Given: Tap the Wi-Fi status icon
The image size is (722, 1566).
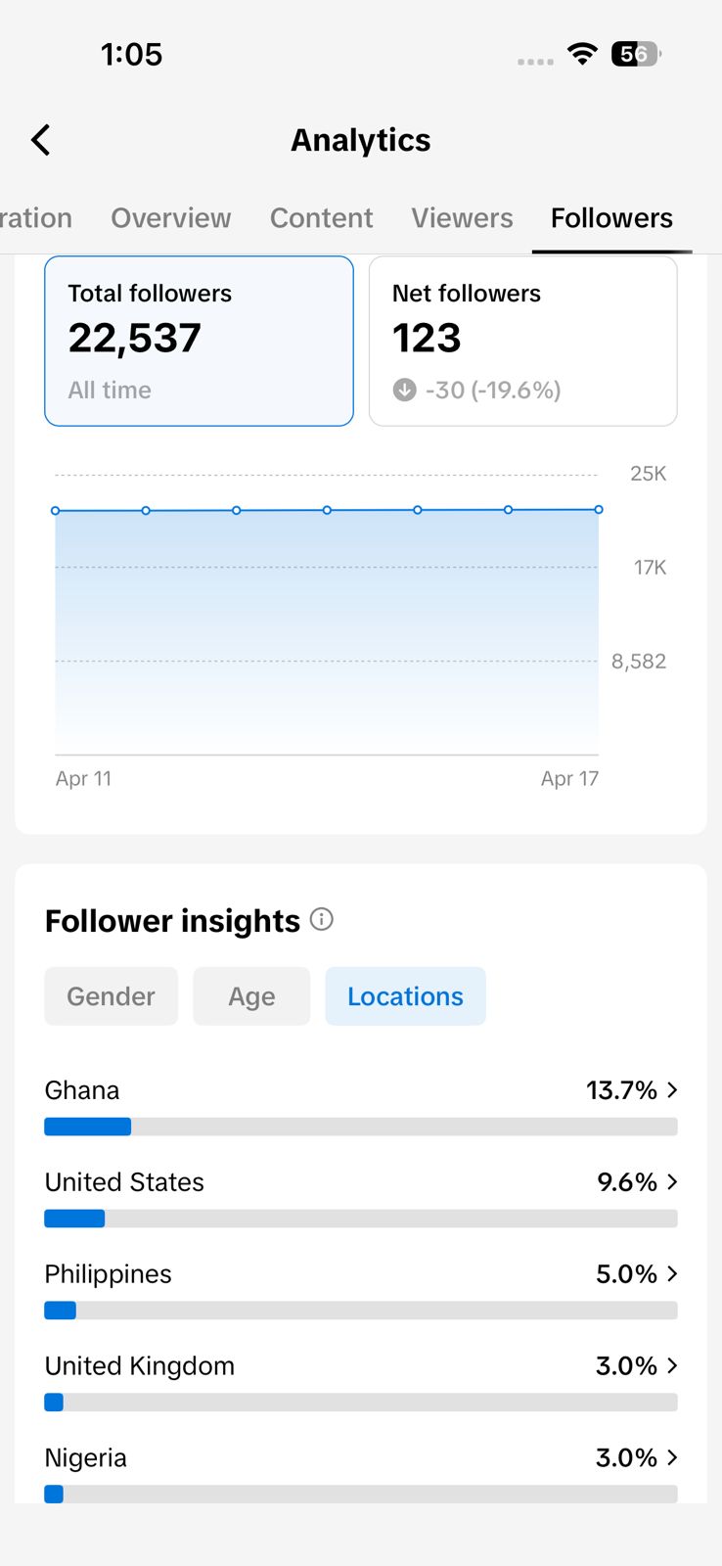Looking at the screenshot, I should tap(582, 54).
